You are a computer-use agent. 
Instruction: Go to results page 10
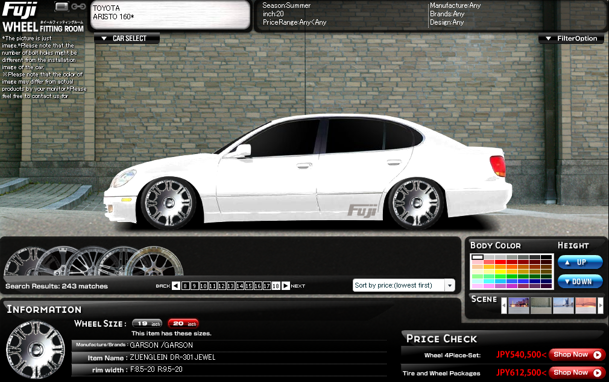click(x=204, y=286)
